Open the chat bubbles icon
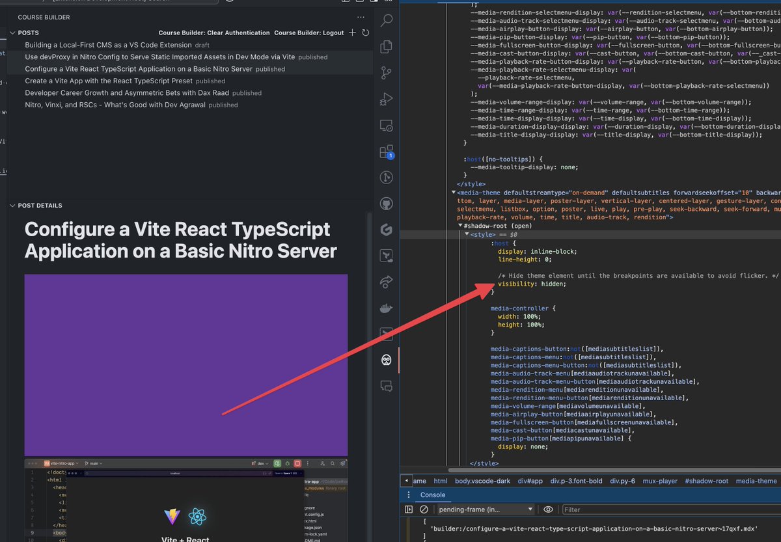This screenshot has height=542, width=781. coord(387,386)
